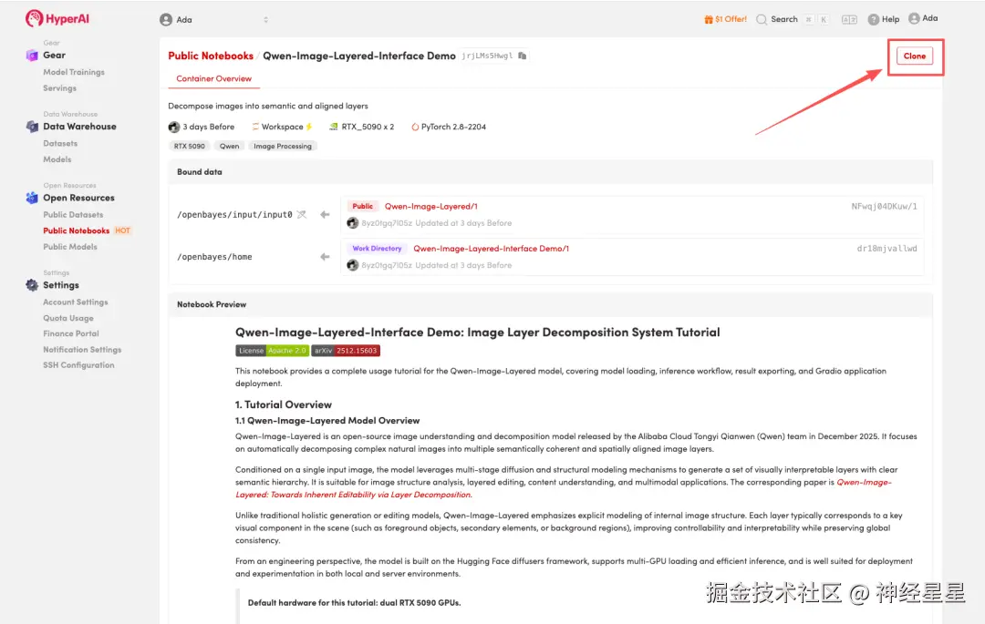Open the Qwen-Image-Layered/1 dataset link

[430, 206]
